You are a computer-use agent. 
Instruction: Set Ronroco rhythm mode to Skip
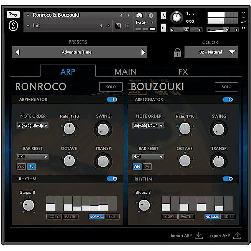click(x=112, y=217)
